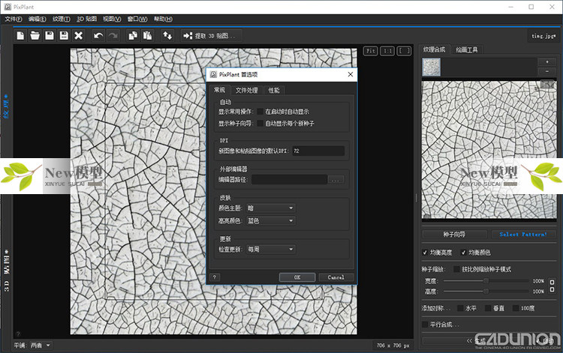Screen dimensions: 563x353
Task: Enable the 水平 symmetry checkbox
Action: (x=460, y=308)
